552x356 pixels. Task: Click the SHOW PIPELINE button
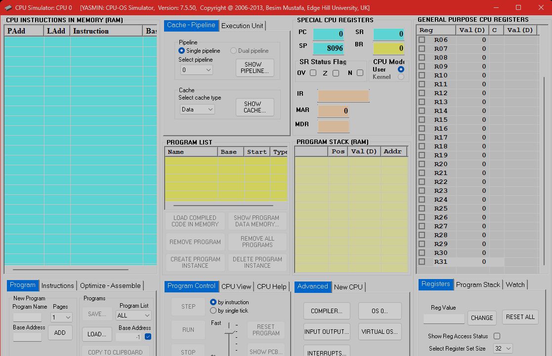(x=255, y=68)
